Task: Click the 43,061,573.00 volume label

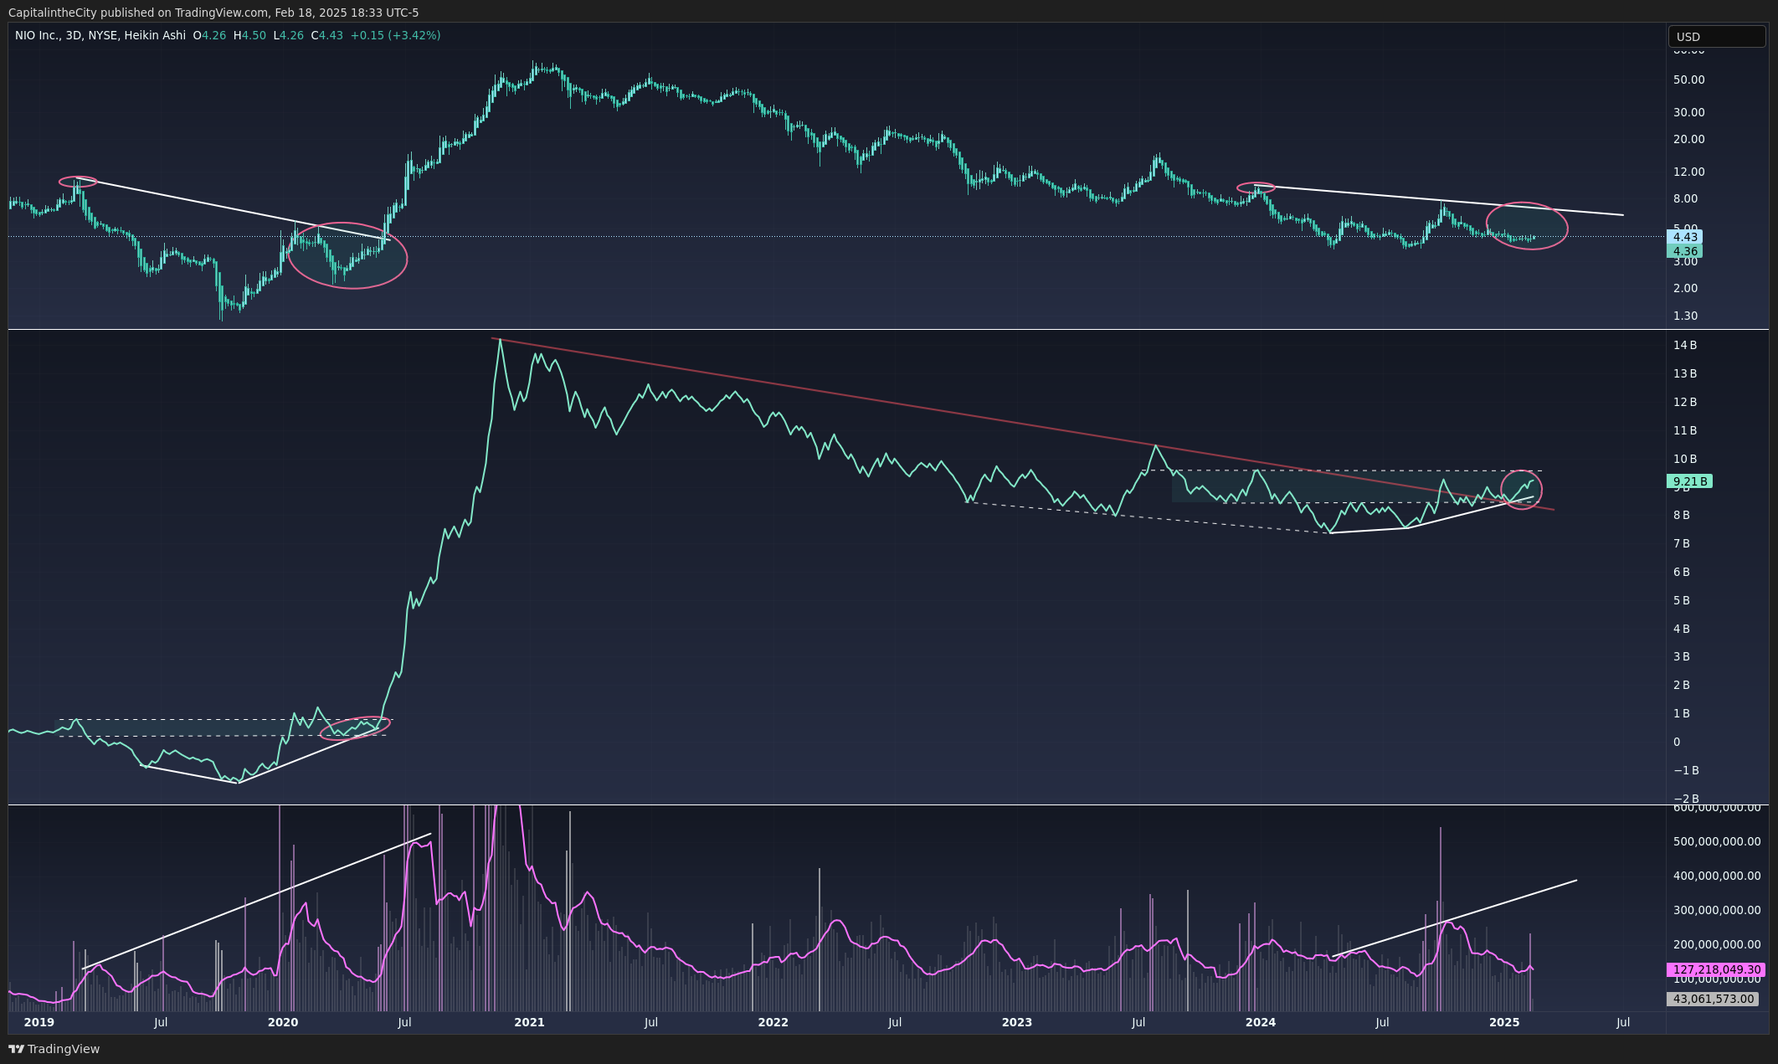Action: coord(1713,999)
